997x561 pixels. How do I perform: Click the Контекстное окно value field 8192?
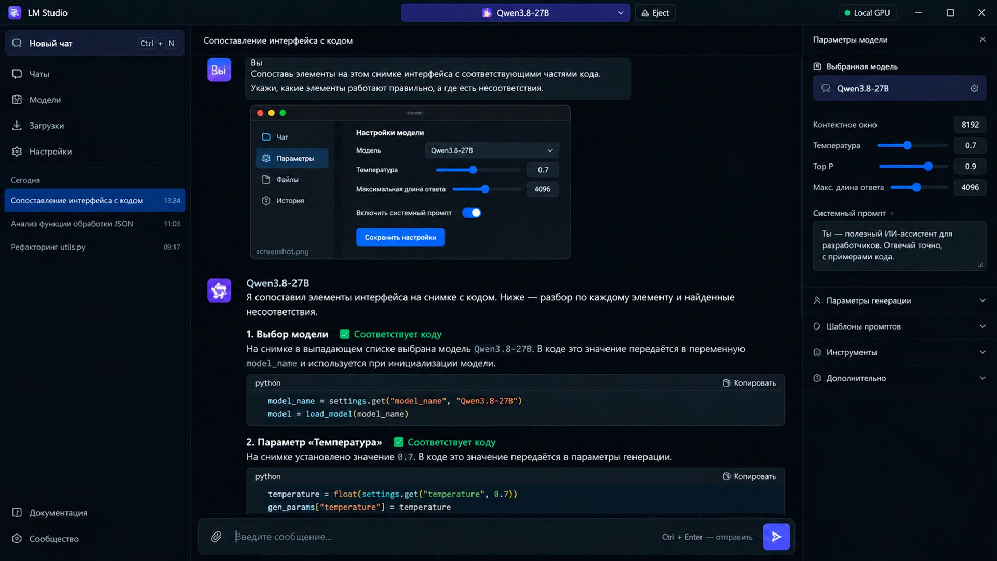(x=970, y=125)
